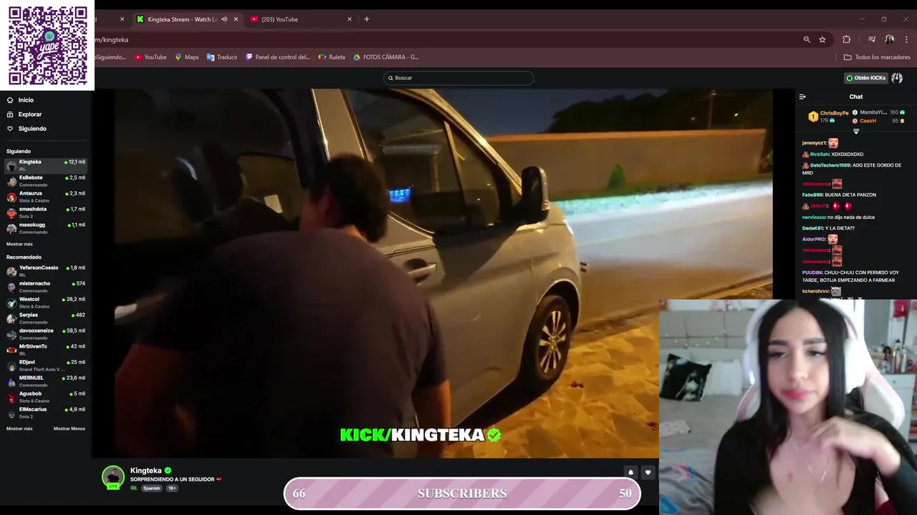Open misternacho recommended channel

click(x=46, y=287)
